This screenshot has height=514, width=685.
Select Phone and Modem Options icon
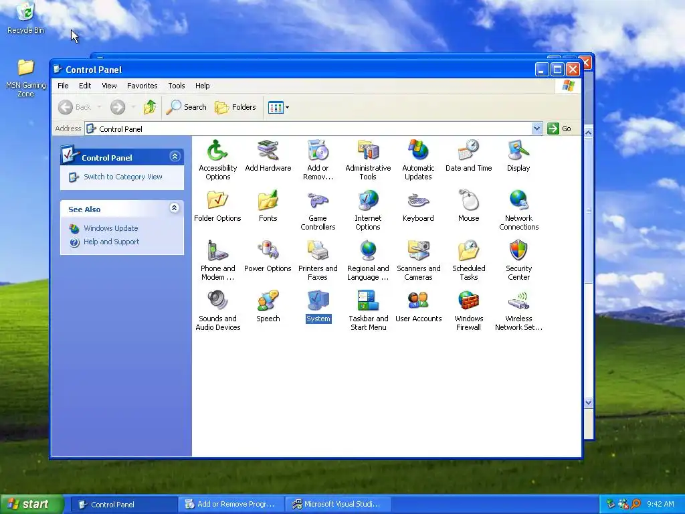(217, 260)
